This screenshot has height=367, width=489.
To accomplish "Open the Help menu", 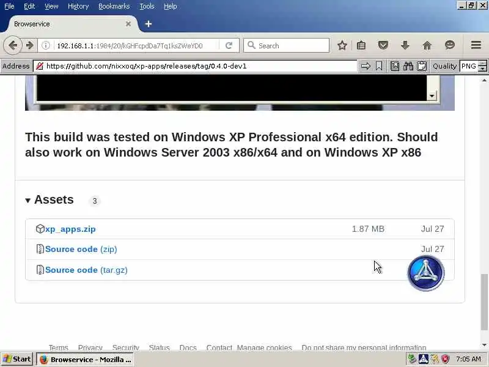I will (171, 6).
